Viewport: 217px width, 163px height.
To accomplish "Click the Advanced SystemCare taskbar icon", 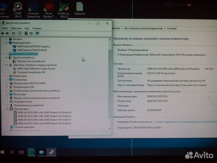I will (32, 152).
